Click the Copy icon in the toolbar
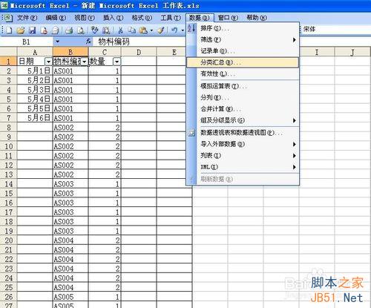This screenshot has height=308, width=371. (x=132, y=30)
